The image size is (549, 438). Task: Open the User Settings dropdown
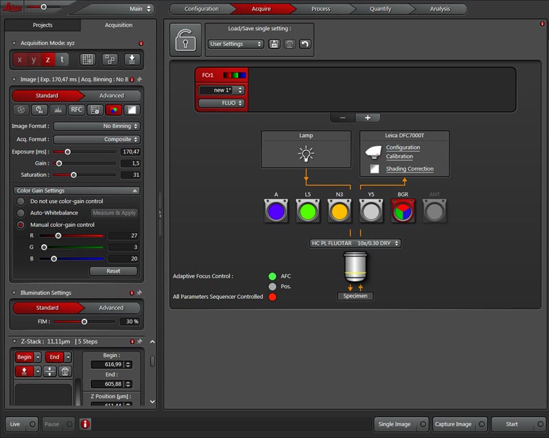pyautogui.click(x=235, y=44)
